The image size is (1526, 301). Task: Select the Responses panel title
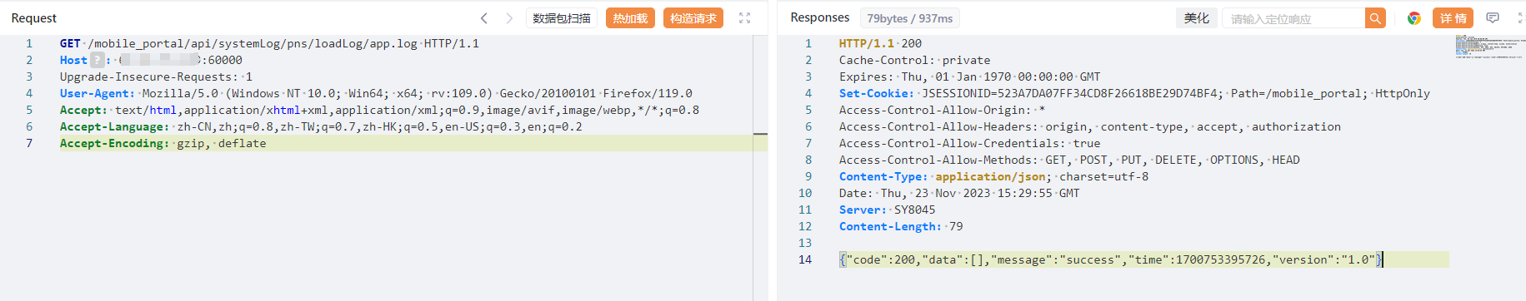(x=820, y=17)
